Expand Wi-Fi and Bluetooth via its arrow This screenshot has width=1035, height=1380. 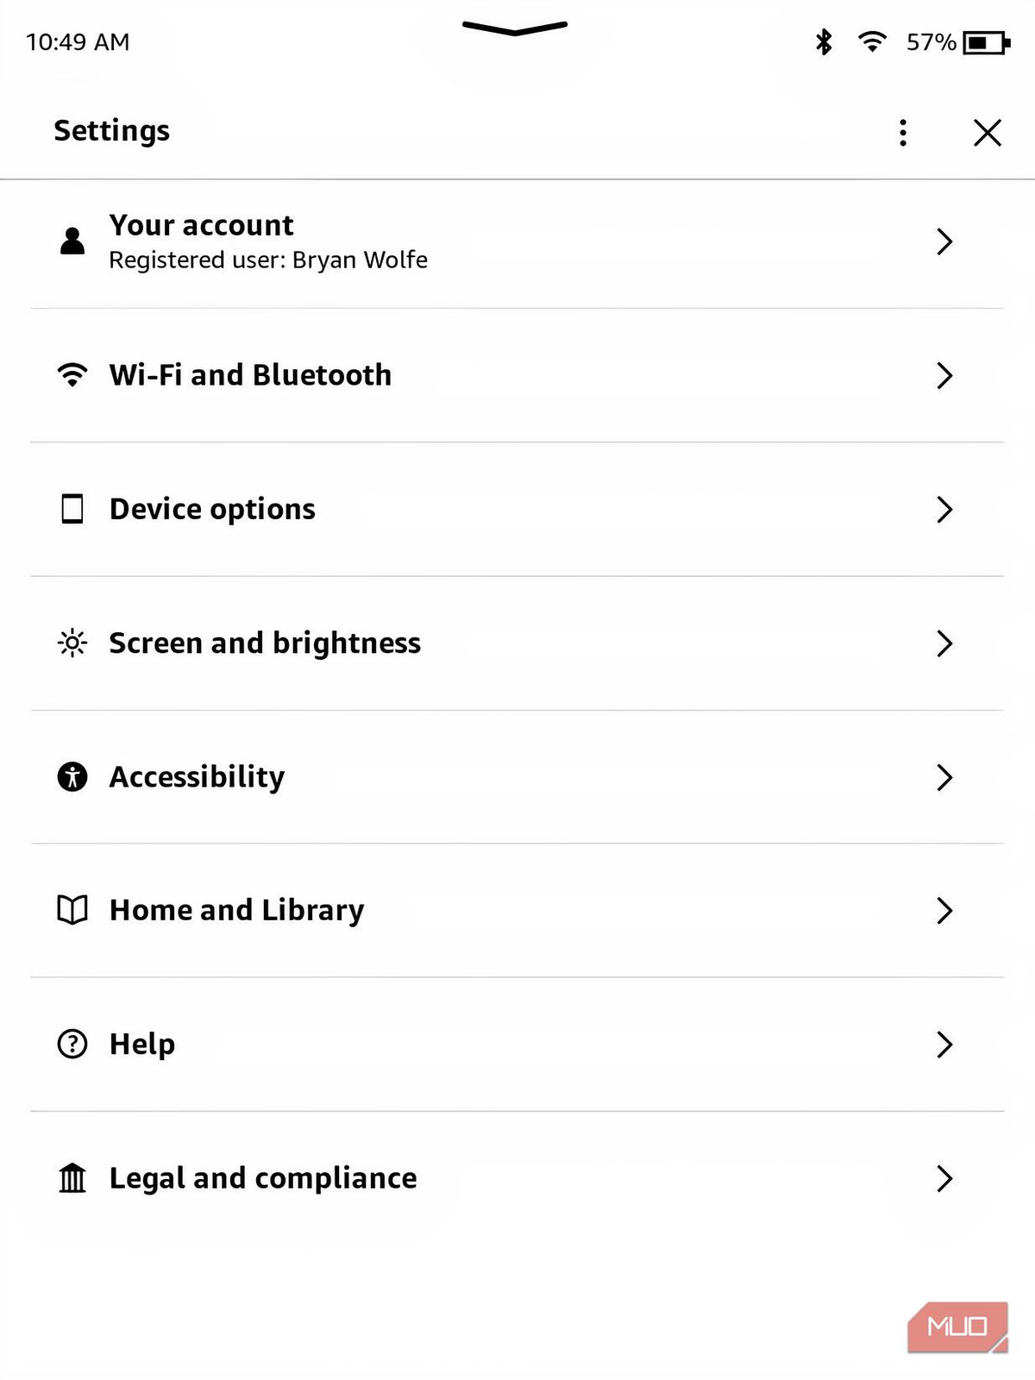944,375
